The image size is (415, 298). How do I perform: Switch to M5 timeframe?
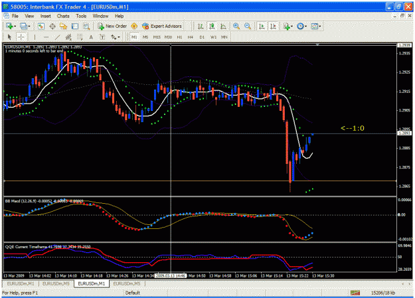point(145,37)
